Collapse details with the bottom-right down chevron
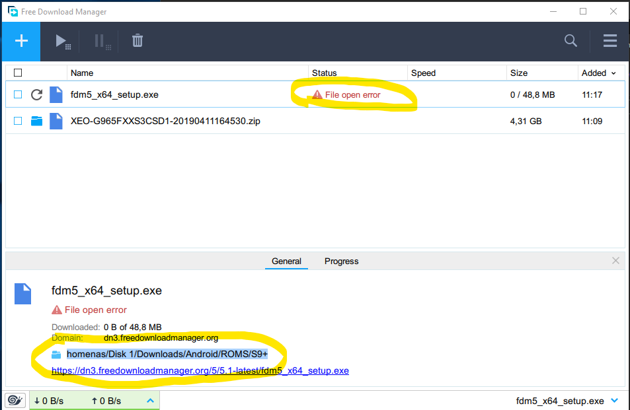 (614, 400)
